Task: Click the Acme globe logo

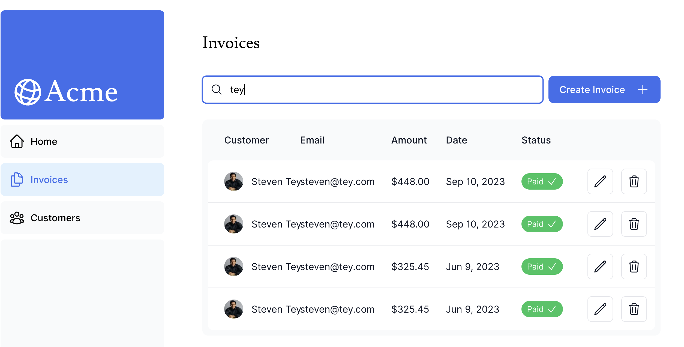Action: pyautogui.click(x=28, y=92)
